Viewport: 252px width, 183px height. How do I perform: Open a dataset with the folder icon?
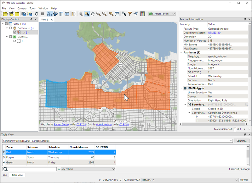(4, 14)
